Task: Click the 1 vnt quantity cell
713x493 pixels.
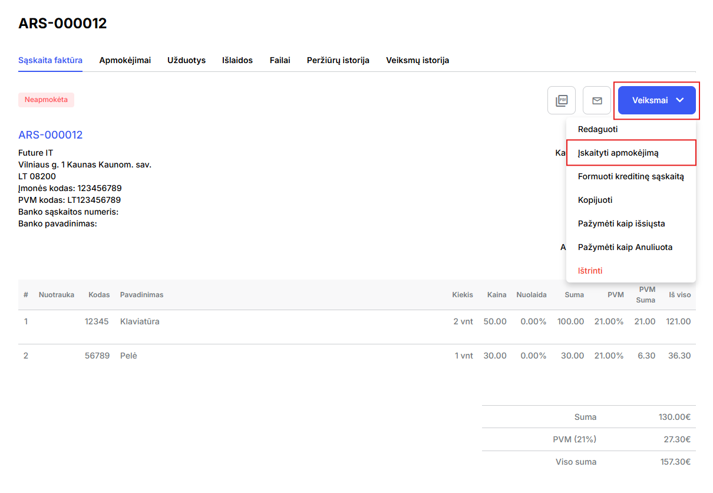Action: (x=464, y=356)
